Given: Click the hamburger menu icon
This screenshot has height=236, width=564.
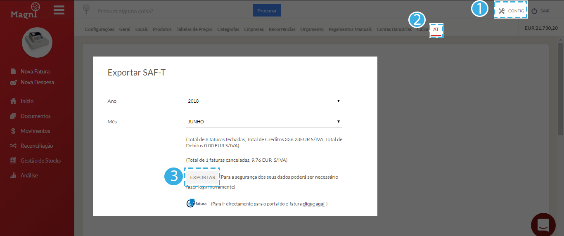Looking at the screenshot, I should [59, 10].
